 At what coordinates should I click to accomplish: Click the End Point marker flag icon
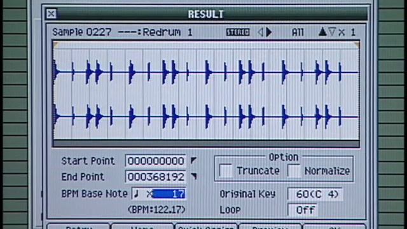coord(193,177)
